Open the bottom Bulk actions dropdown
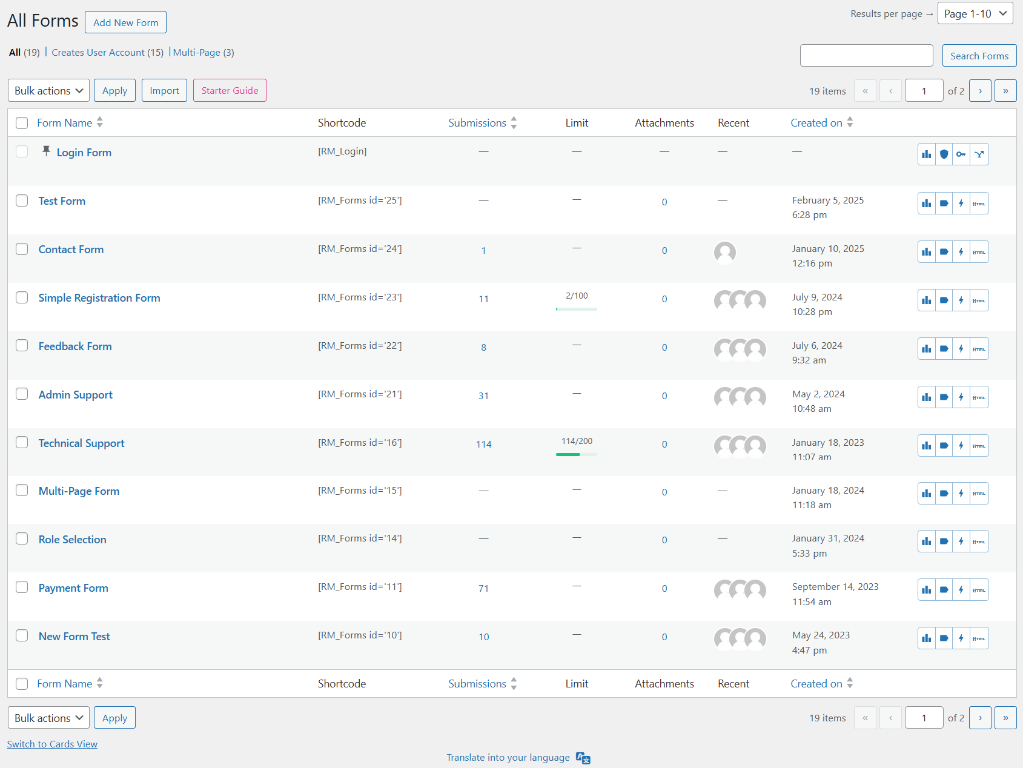The image size is (1023, 768). (48, 717)
